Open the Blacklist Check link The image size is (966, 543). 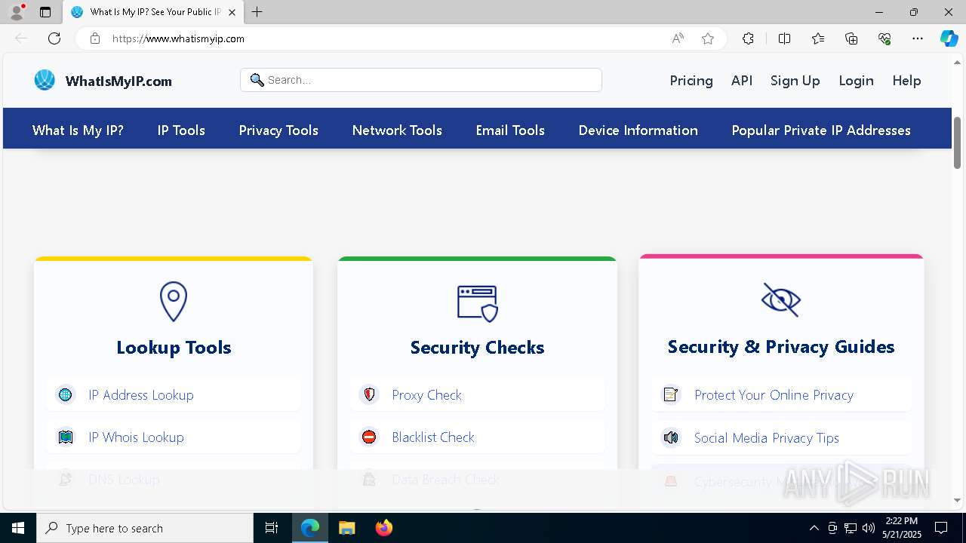click(x=433, y=437)
